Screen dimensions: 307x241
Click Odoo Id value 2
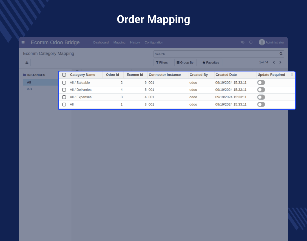122,82
